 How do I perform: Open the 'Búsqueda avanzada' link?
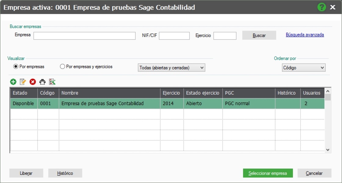[x=305, y=35]
